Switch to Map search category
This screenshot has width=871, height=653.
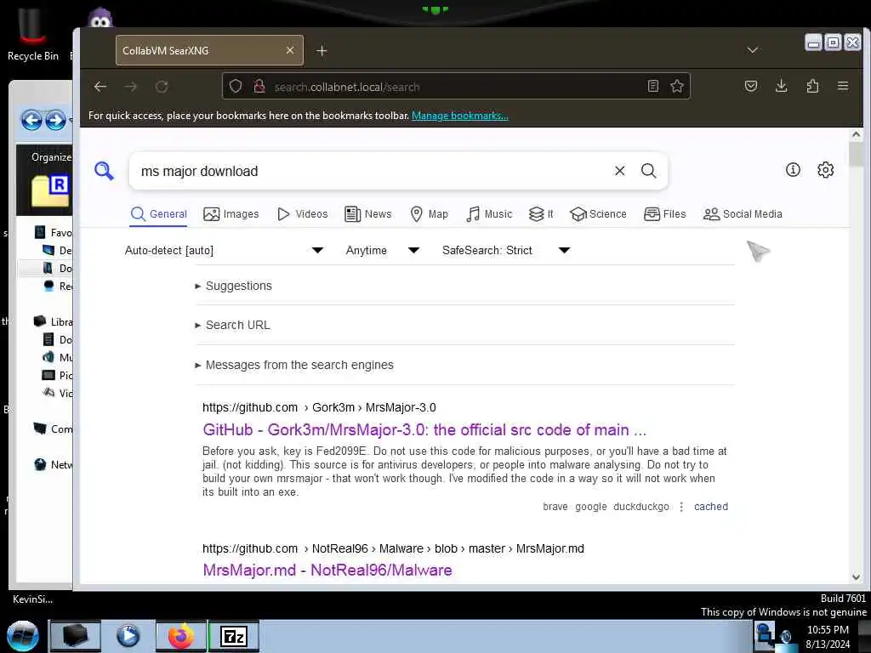point(429,214)
